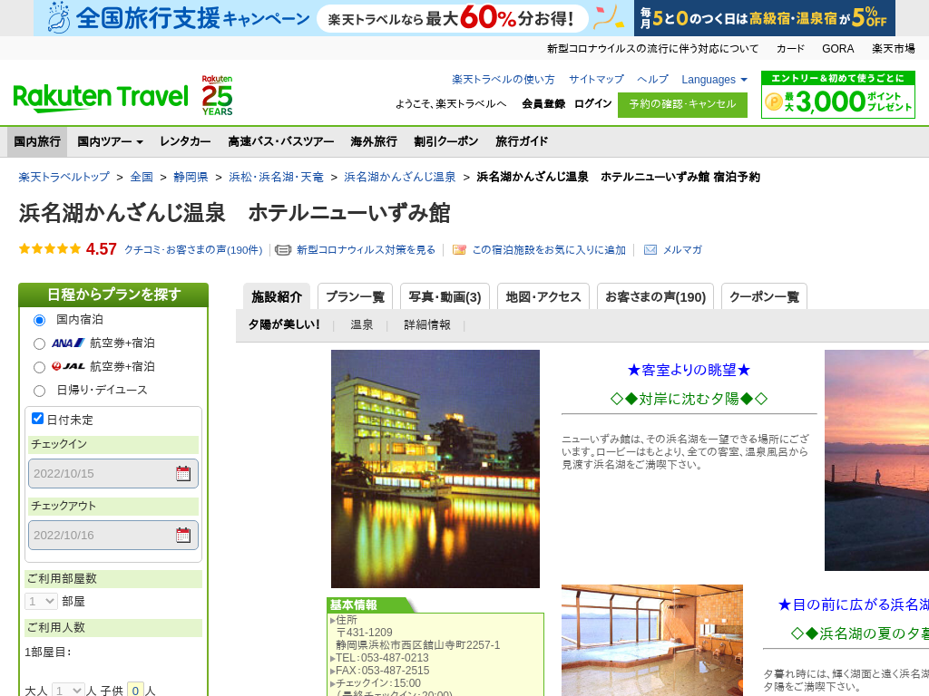Click the Rakuten Travel logo
929x696 pixels.
[101, 96]
